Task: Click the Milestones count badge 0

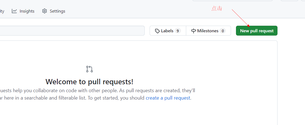Action: pos(222,31)
